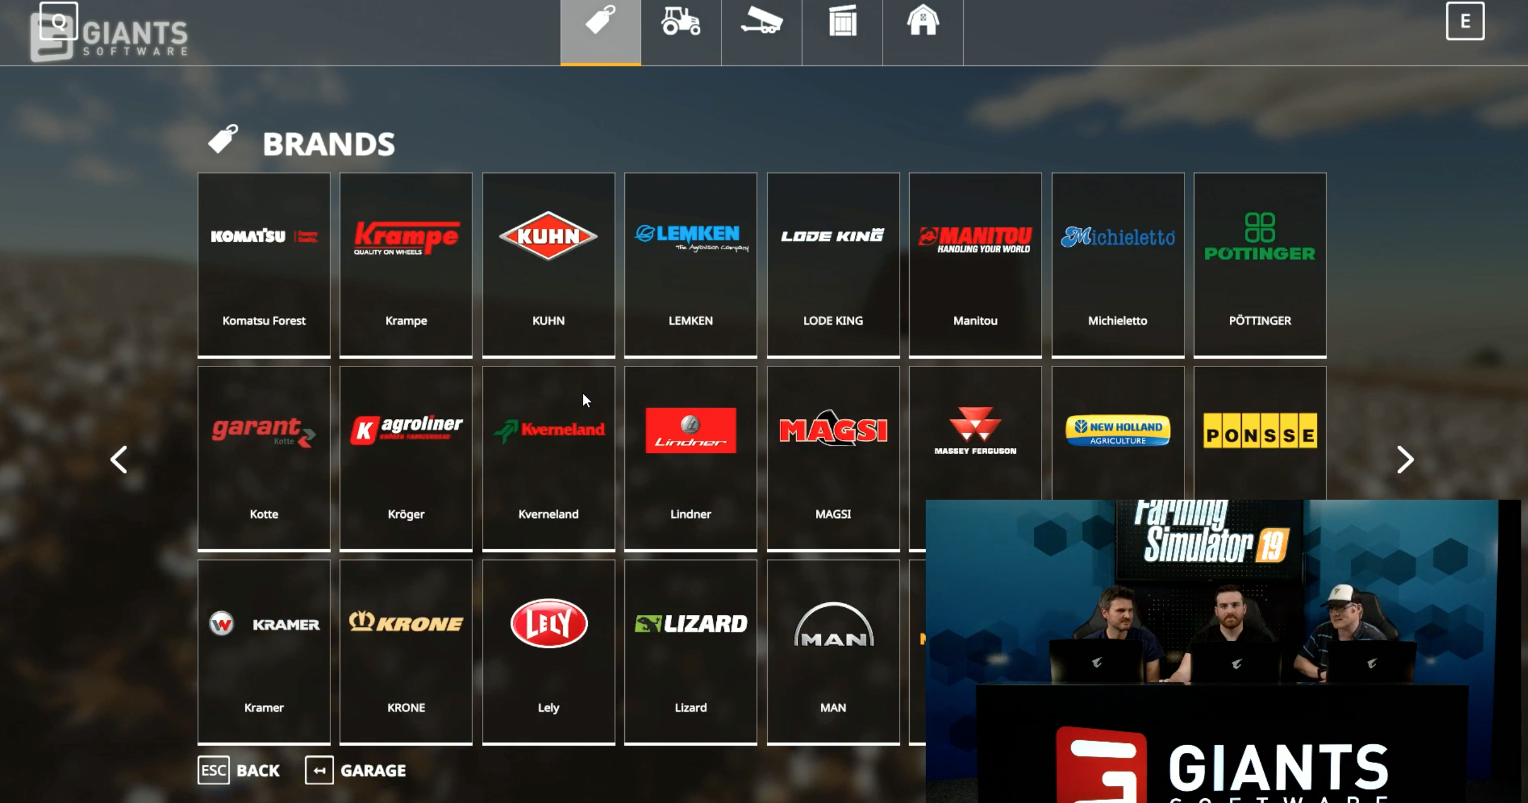Screen dimensions: 1528x803
Task: Select the Lely brand logo
Action: (549, 623)
